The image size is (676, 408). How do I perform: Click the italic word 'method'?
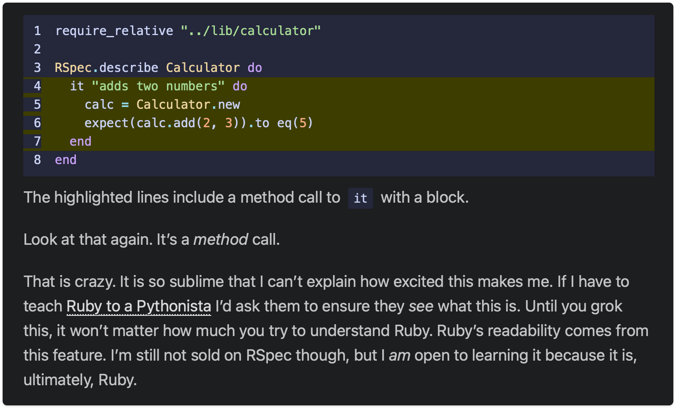(x=220, y=240)
